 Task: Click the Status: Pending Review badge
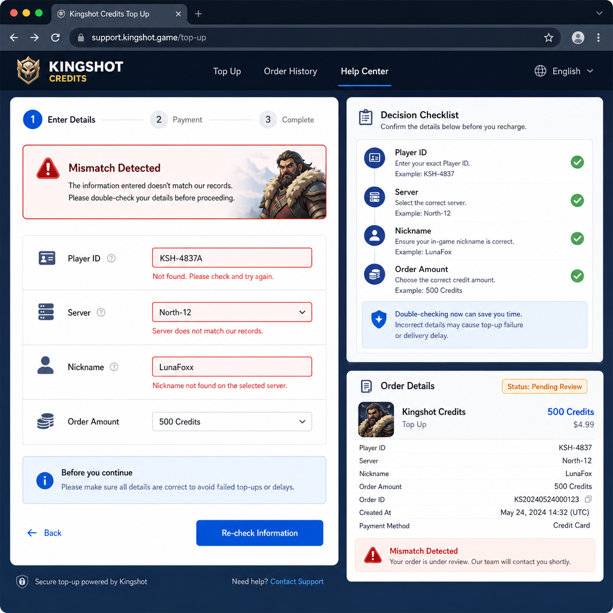(x=544, y=386)
